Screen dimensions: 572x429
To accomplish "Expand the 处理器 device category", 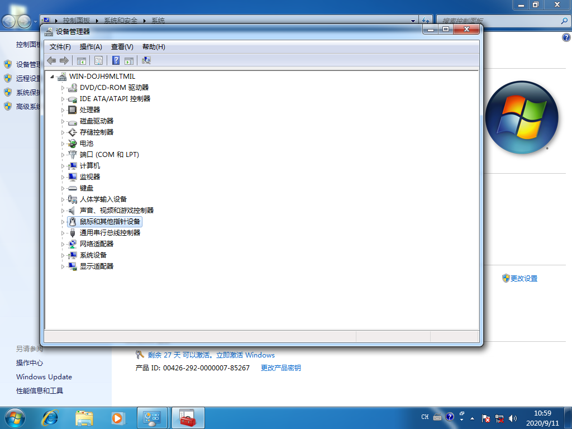I will [63, 110].
